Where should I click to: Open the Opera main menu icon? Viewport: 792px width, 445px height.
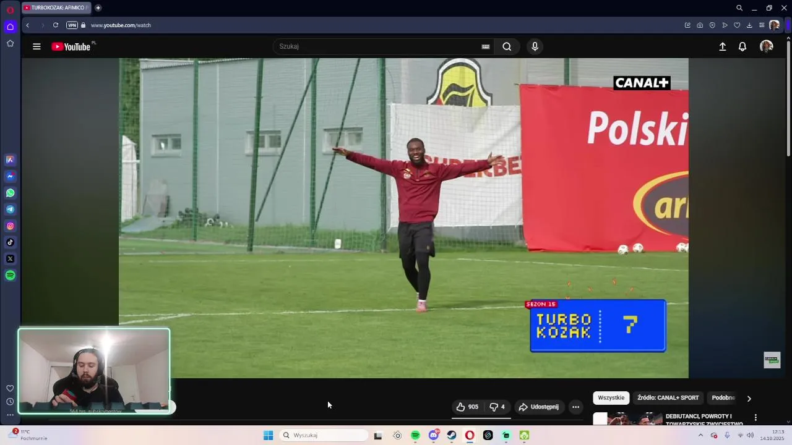pos(10,10)
